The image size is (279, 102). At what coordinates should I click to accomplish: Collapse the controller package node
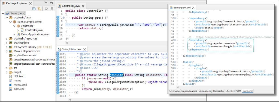tap(14, 26)
